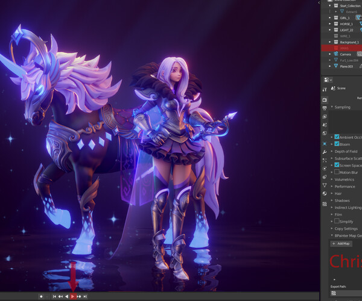Open the Render properties tab icon
Image resolution: width=362 pixels, height=301 pixels.
tap(325, 100)
